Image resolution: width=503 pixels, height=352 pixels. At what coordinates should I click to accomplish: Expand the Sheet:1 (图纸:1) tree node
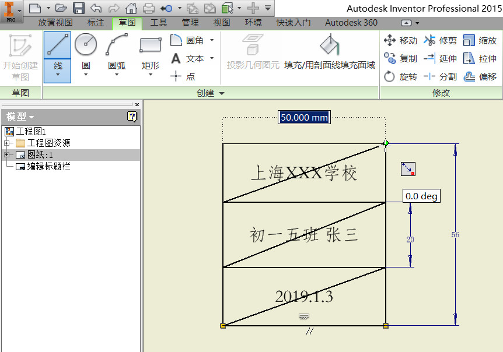(7, 154)
